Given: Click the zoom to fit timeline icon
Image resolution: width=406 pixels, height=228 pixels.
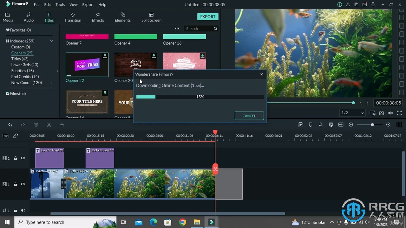Looking at the screenshot, I should tap(341, 125).
